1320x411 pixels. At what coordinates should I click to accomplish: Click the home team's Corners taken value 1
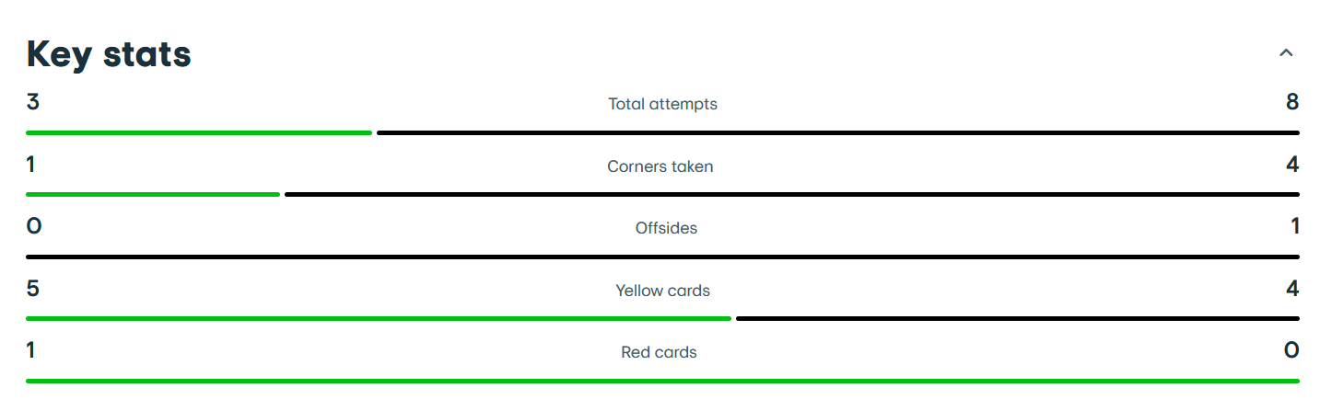[30, 165]
